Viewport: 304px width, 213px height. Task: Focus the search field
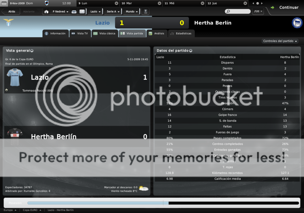(238, 12)
